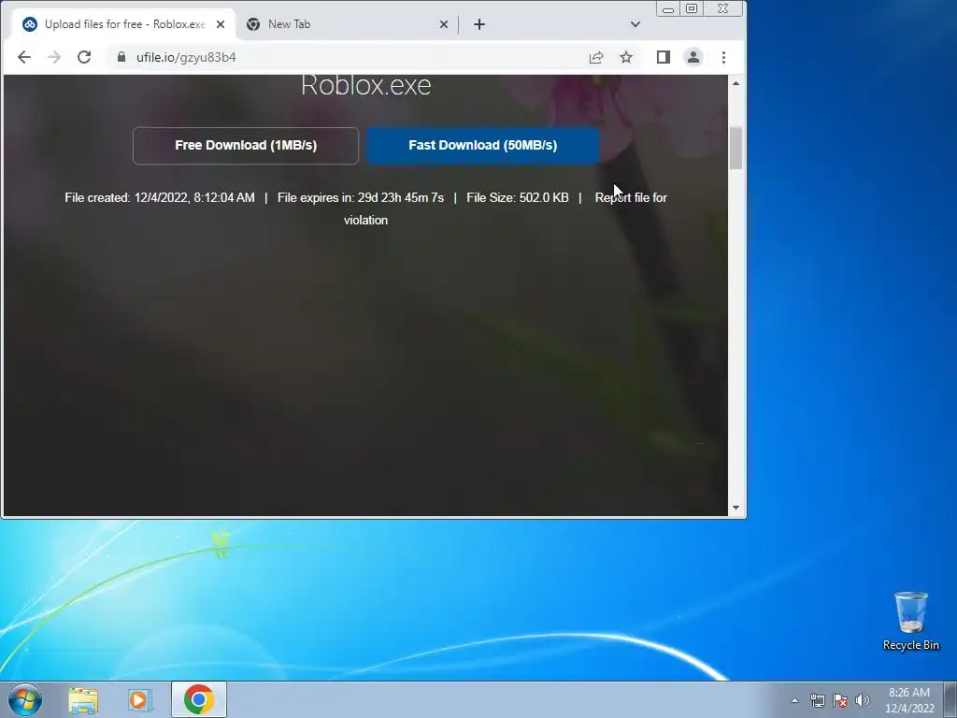The image size is (957, 718).
Task: Open Windows Explorer from the taskbar
Action: [x=83, y=699]
